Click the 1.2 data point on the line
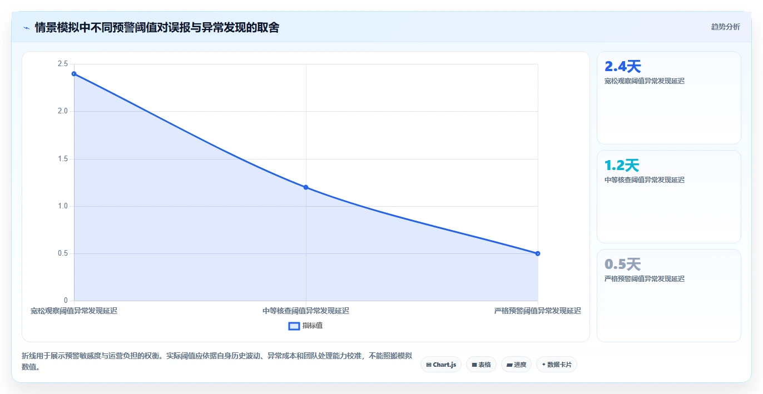Image resolution: width=763 pixels, height=394 pixels. tap(306, 187)
